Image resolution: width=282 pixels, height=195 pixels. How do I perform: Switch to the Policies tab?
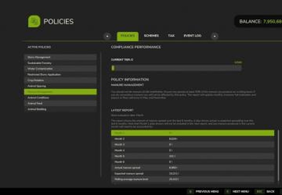click(127, 36)
